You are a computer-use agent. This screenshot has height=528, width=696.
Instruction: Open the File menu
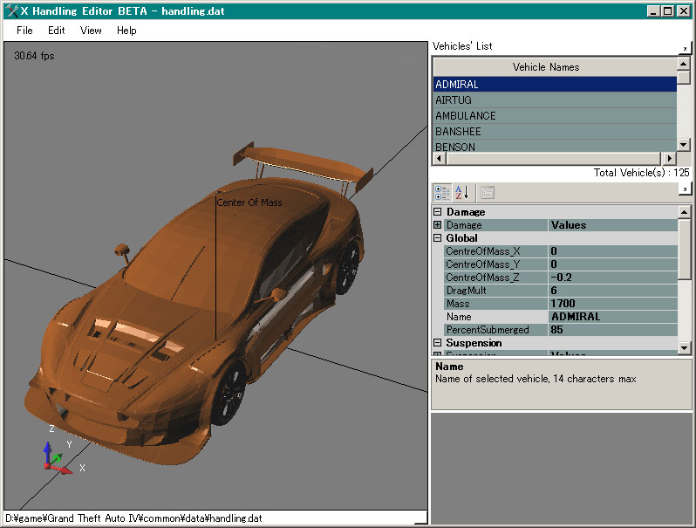pyautogui.click(x=24, y=31)
